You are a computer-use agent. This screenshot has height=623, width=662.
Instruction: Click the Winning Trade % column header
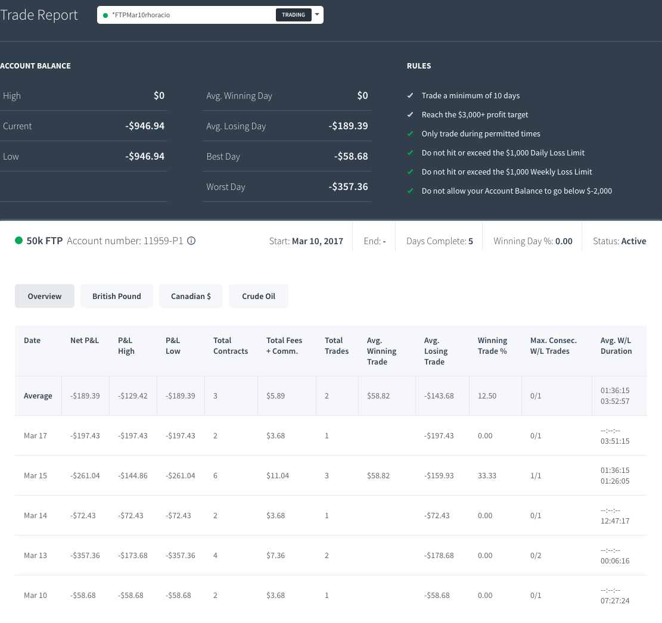pyautogui.click(x=492, y=345)
